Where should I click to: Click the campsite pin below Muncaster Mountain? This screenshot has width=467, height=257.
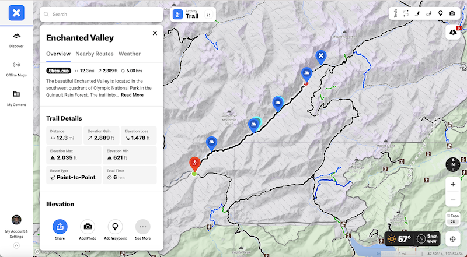[253, 125]
